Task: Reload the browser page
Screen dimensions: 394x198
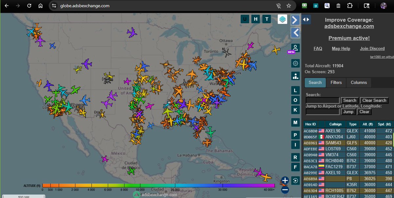Action: point(29,6)
